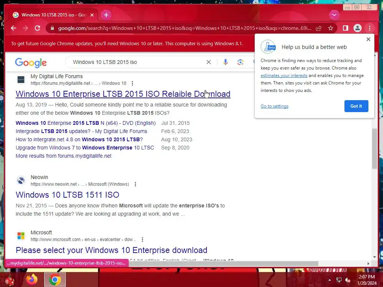Image resolution: width=383 pixels, height=287 pixels.
Task: Open Please select your Windows 10 Enterprise download
Action: pos(111,250)
